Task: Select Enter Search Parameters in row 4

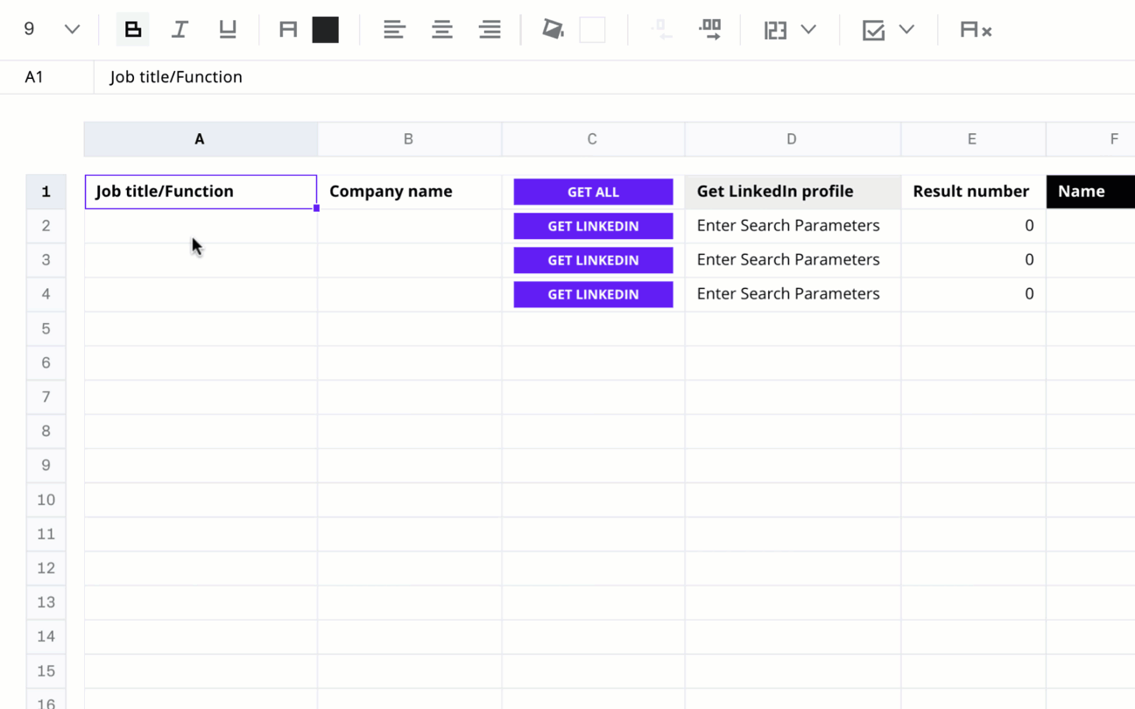Action: coord(792,294)
